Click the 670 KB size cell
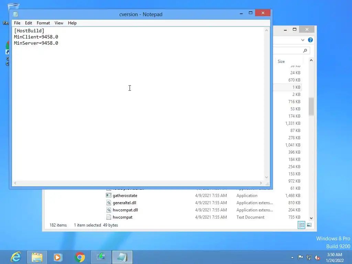 pos(294,80)
